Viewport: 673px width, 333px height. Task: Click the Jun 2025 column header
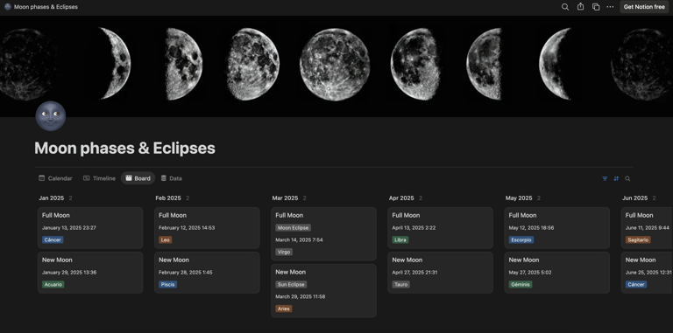[634, 198]
